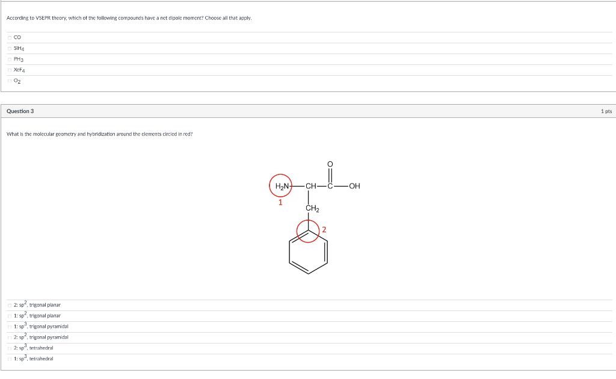Select the PH3 checkbox
Image resolution: width=616 pixels, height=379 pixels.
(10, 60)
